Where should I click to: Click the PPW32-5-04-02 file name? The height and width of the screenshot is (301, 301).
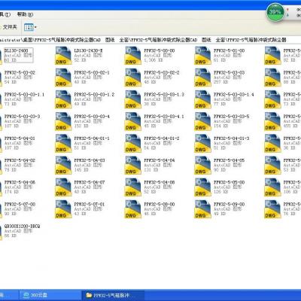(20, 160)
